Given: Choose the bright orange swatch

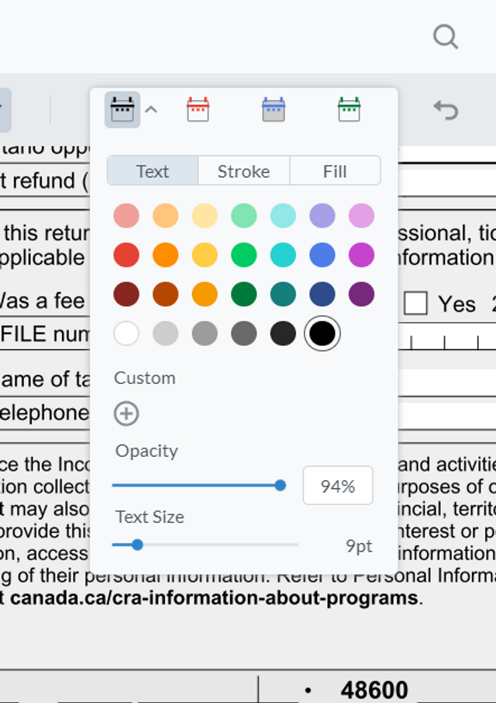Looking at the screenshot, I should [166, 255].
